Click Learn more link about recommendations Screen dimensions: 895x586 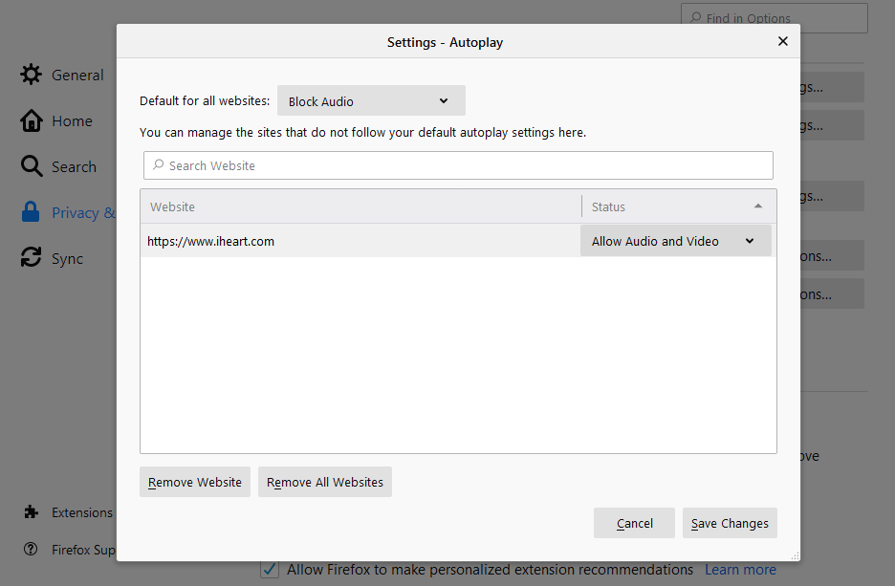coord(740,570)
